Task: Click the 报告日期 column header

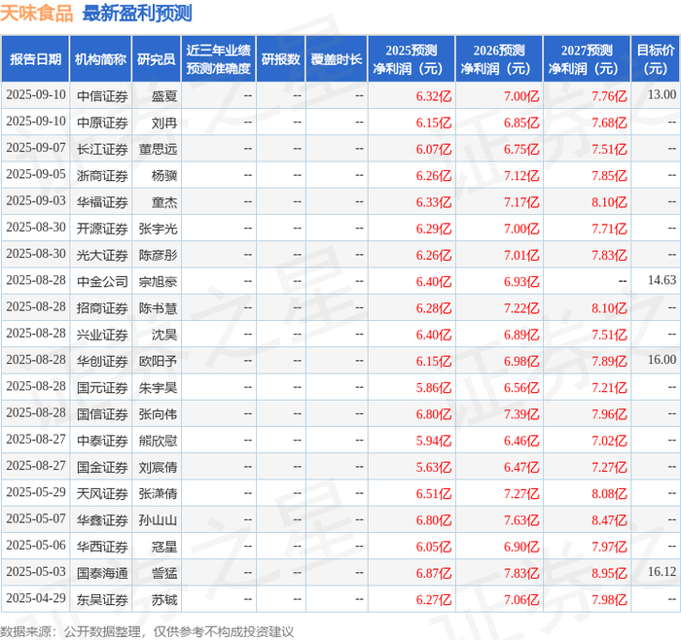Action: (x=35, y=59)
